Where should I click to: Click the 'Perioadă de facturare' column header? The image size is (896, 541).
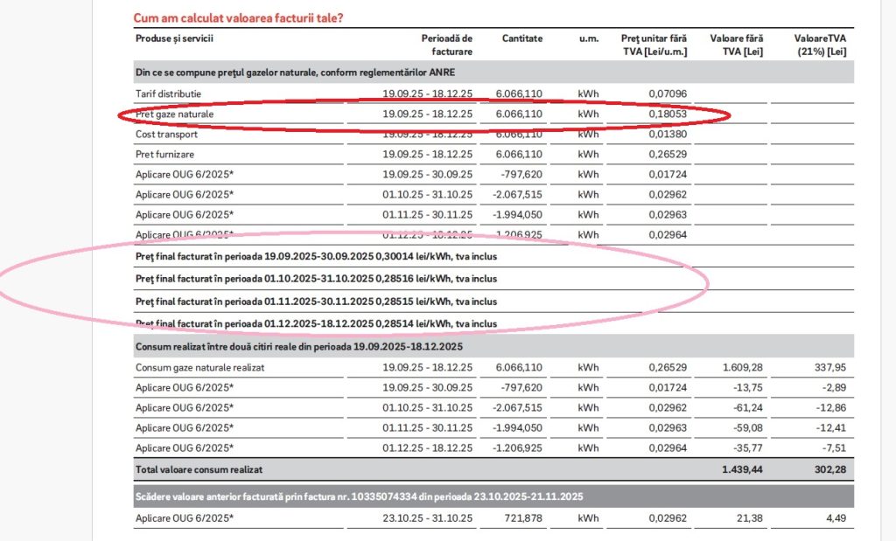pyautogui.click(x=446, y=45)
